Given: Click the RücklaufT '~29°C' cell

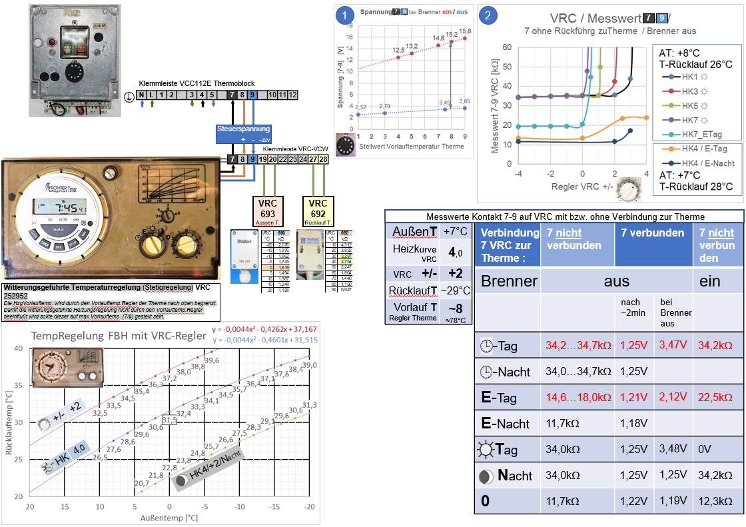Looking at the screenshot, I should [456, 290].
